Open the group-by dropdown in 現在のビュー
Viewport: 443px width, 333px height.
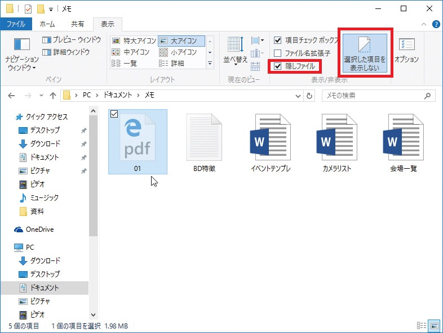[x=257, y=40]
